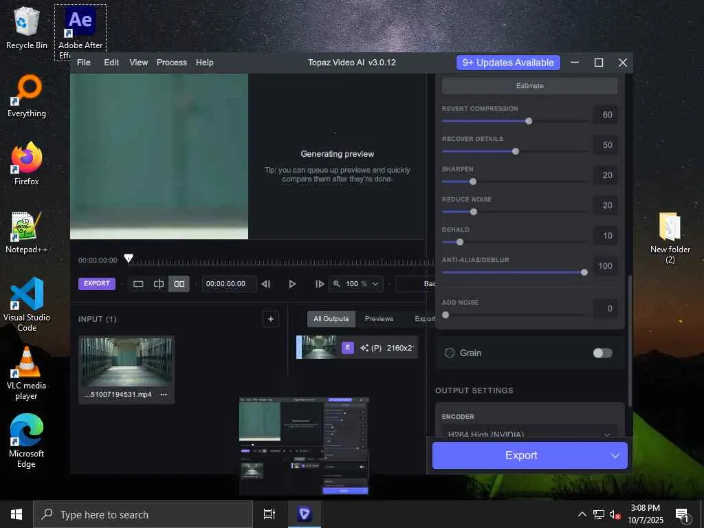Toggle the Grain switch on
Viewport: 704px width, 528px height.
[x=602, y=353]
